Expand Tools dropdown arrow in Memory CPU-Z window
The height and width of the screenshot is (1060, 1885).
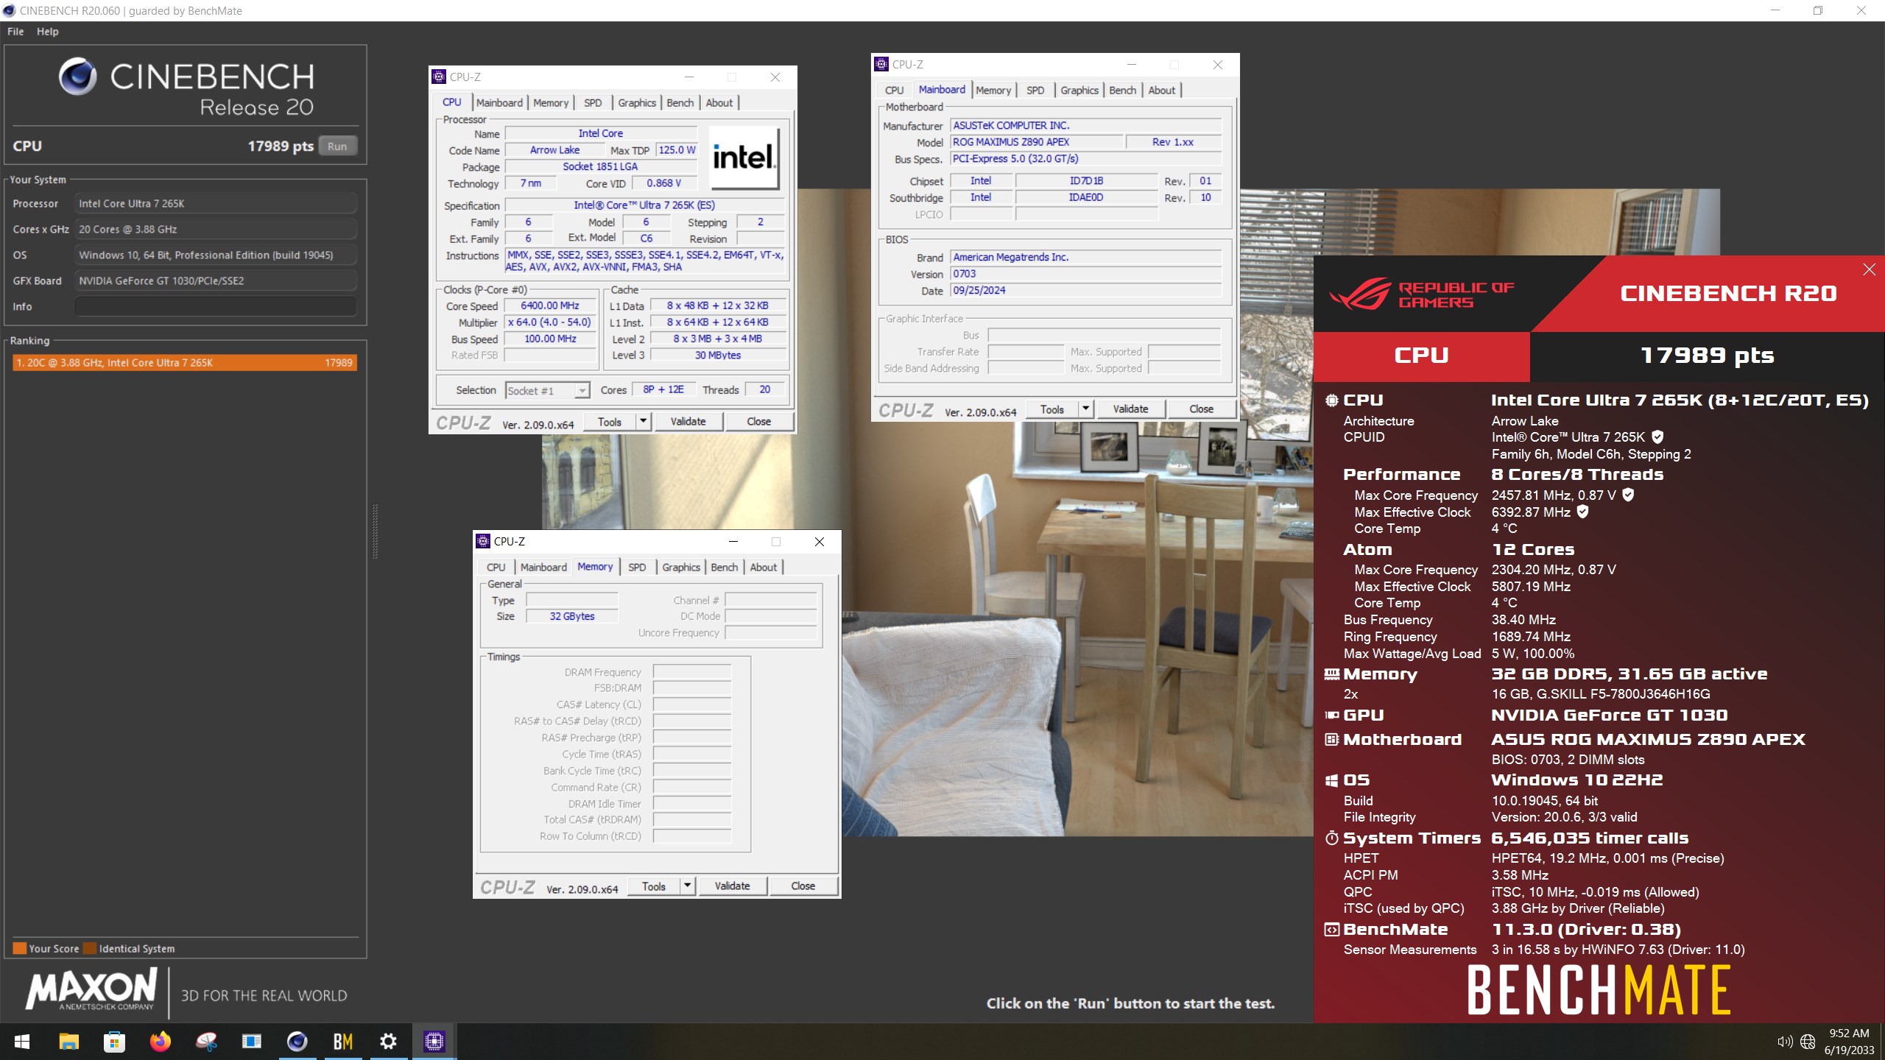(x=688, y=886)
